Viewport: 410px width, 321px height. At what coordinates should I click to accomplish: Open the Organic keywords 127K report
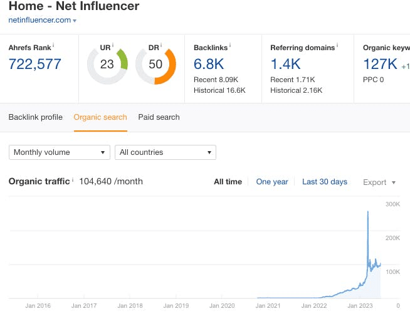380,64
